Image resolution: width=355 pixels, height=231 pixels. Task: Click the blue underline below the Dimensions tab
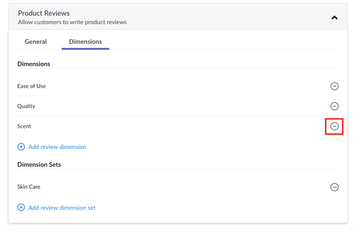[85, 49]
